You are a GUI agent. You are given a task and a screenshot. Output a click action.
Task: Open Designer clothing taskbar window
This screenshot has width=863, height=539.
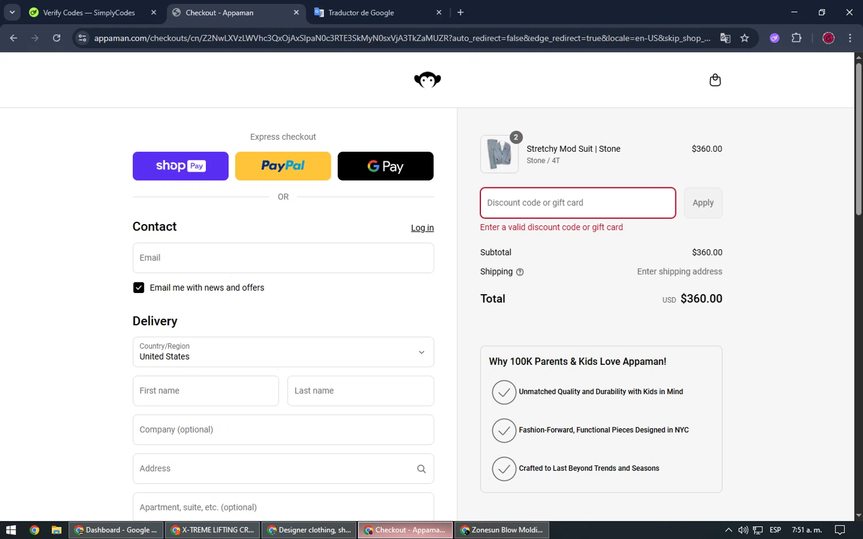309,530
